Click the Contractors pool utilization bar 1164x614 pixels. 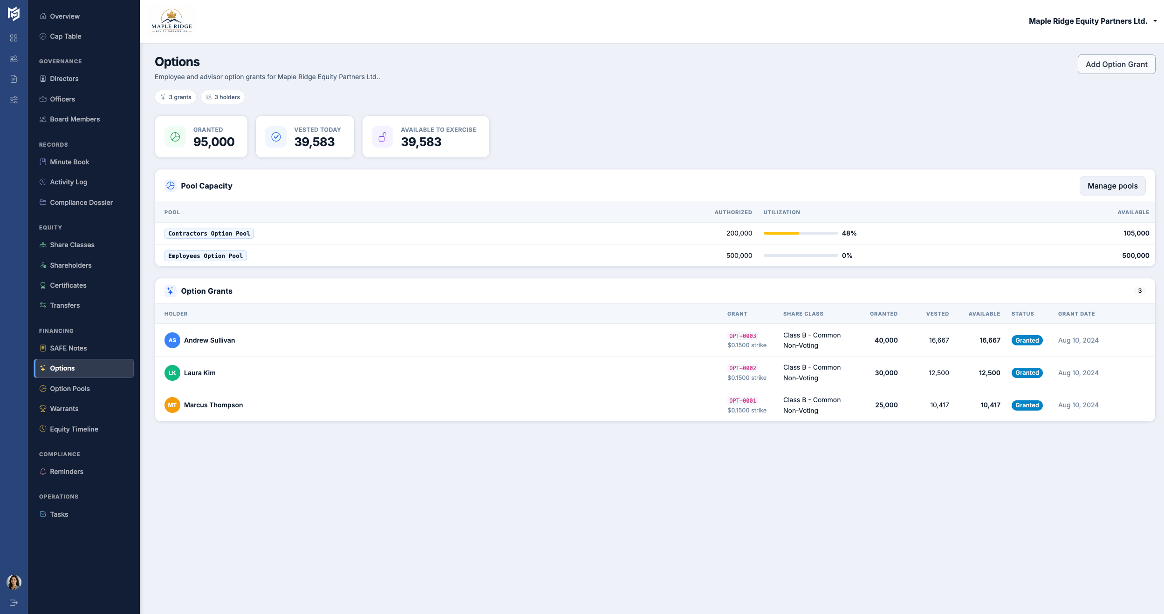pos(800,233)
